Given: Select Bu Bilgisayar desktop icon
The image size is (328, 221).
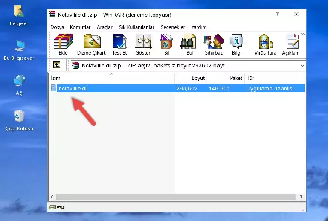Looking at the screenshot, I should (x=19, y=50).
